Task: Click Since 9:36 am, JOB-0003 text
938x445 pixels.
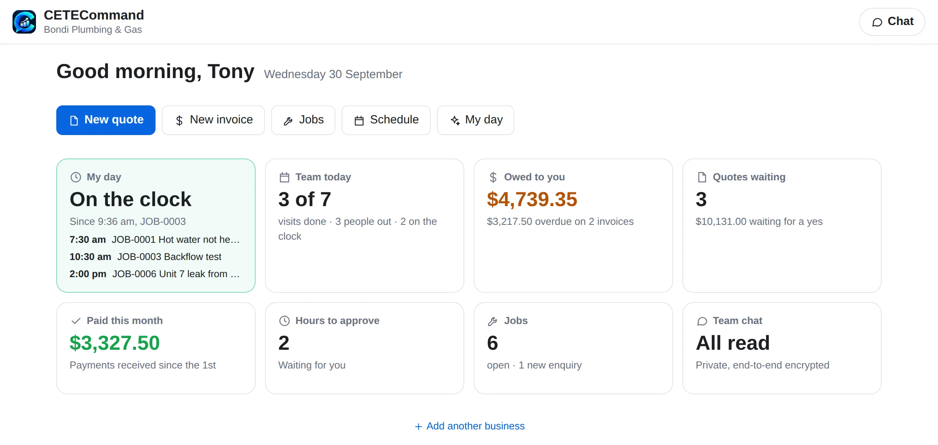Action: (128, 221)
